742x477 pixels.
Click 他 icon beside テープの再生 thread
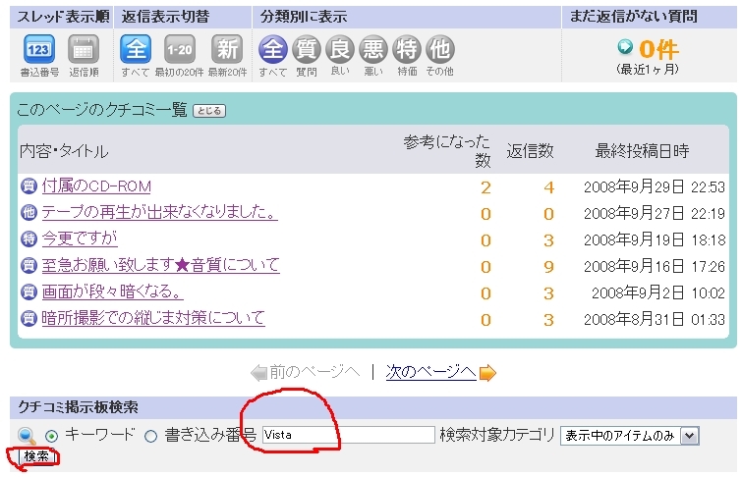pos(29,212)
